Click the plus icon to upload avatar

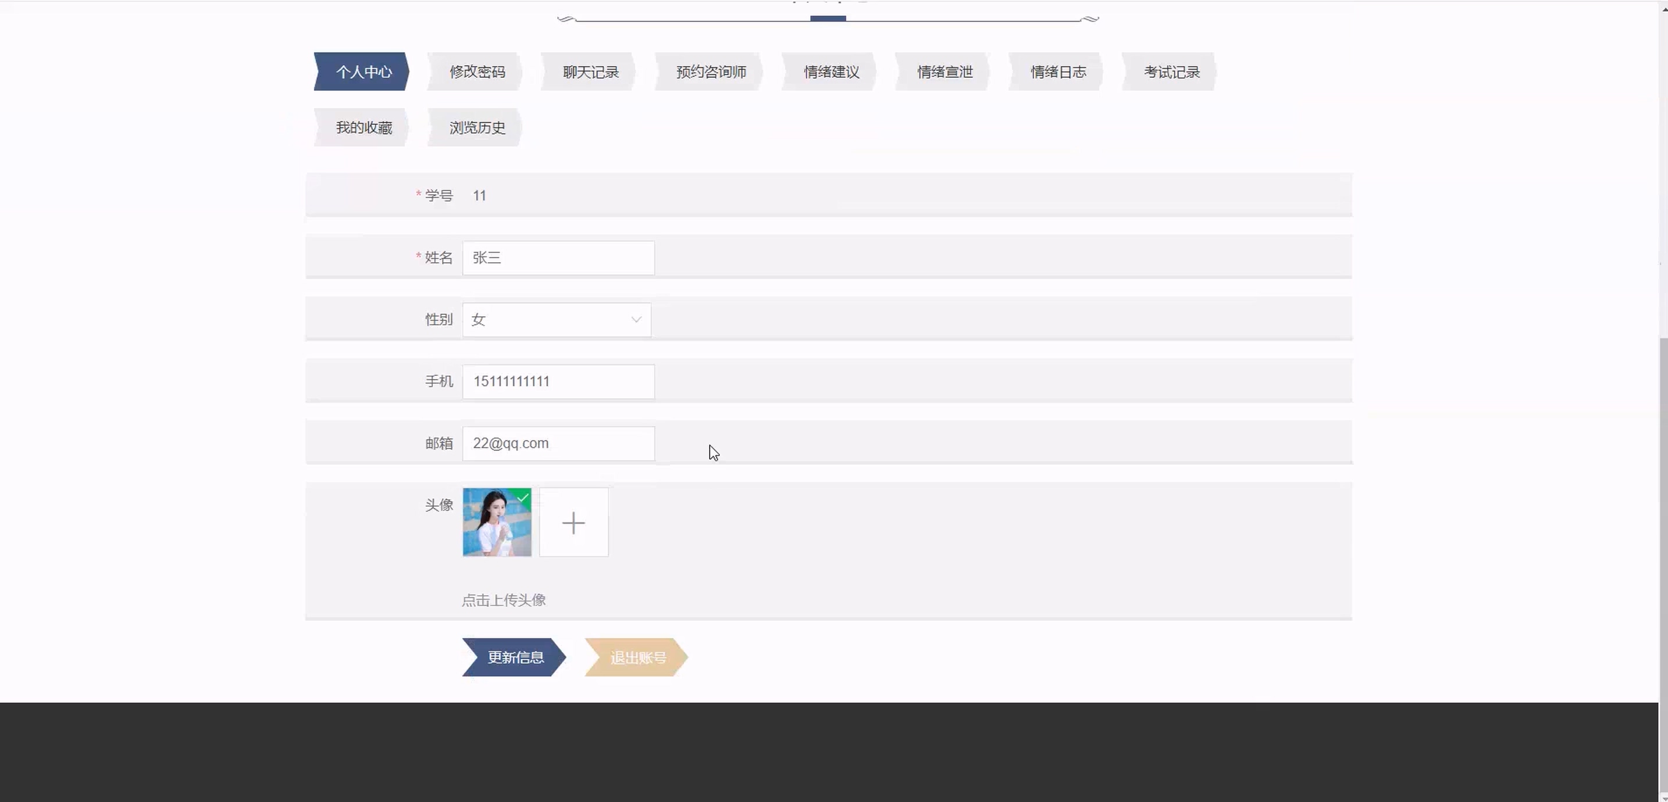(x=573, y=522)
